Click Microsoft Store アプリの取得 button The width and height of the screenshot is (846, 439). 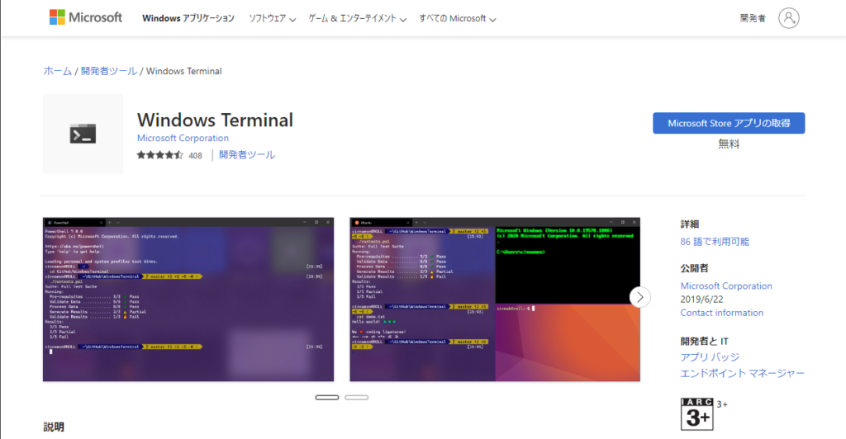coord(729,123)
